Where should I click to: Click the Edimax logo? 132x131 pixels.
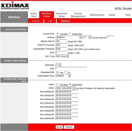click(x=15, y=6)
